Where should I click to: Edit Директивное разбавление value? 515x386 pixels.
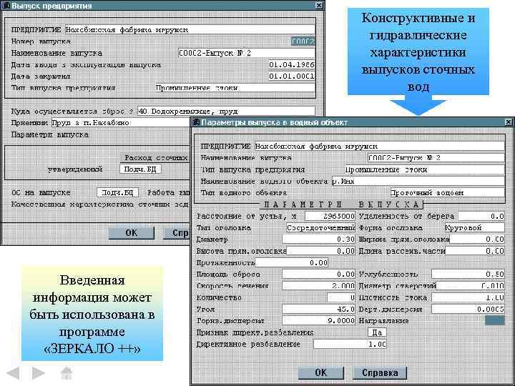click(350, 344)
